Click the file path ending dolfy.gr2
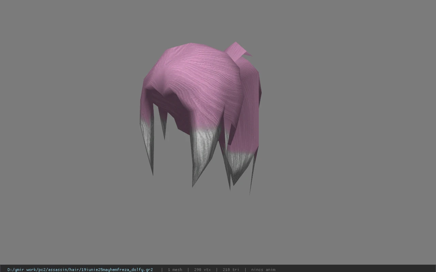The image size is (436, 272). tap(80, 270)
